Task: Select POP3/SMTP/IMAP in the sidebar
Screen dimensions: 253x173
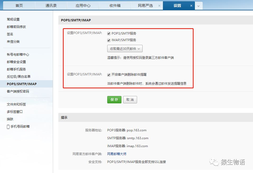Action: (x=22, y=84)
